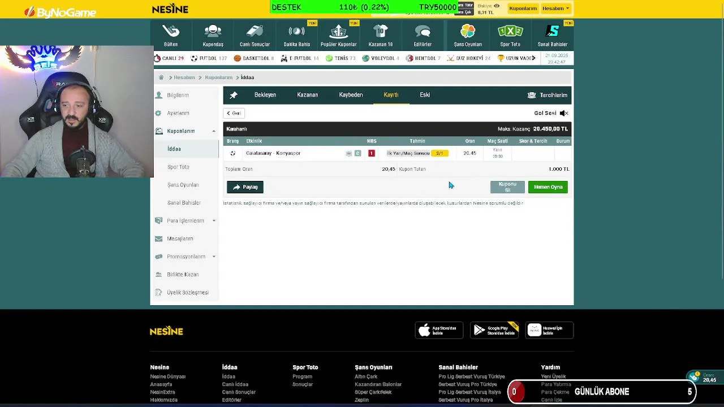Switch to Eski coupons tab

click(x=425, y=95)
